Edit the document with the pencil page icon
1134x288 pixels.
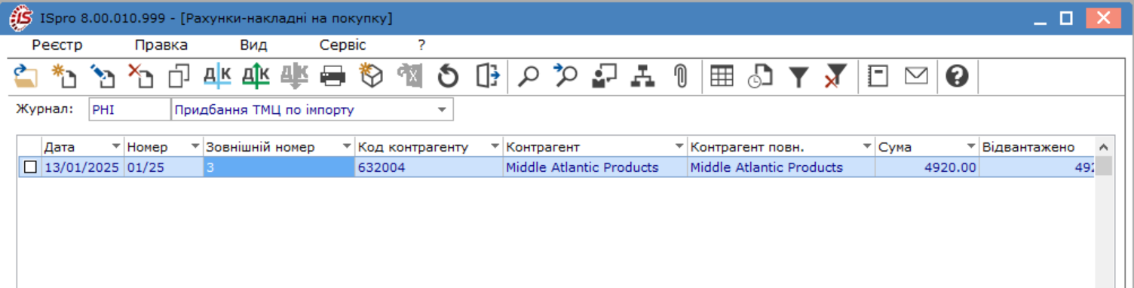pyautogui.click(x=102, y=76)
